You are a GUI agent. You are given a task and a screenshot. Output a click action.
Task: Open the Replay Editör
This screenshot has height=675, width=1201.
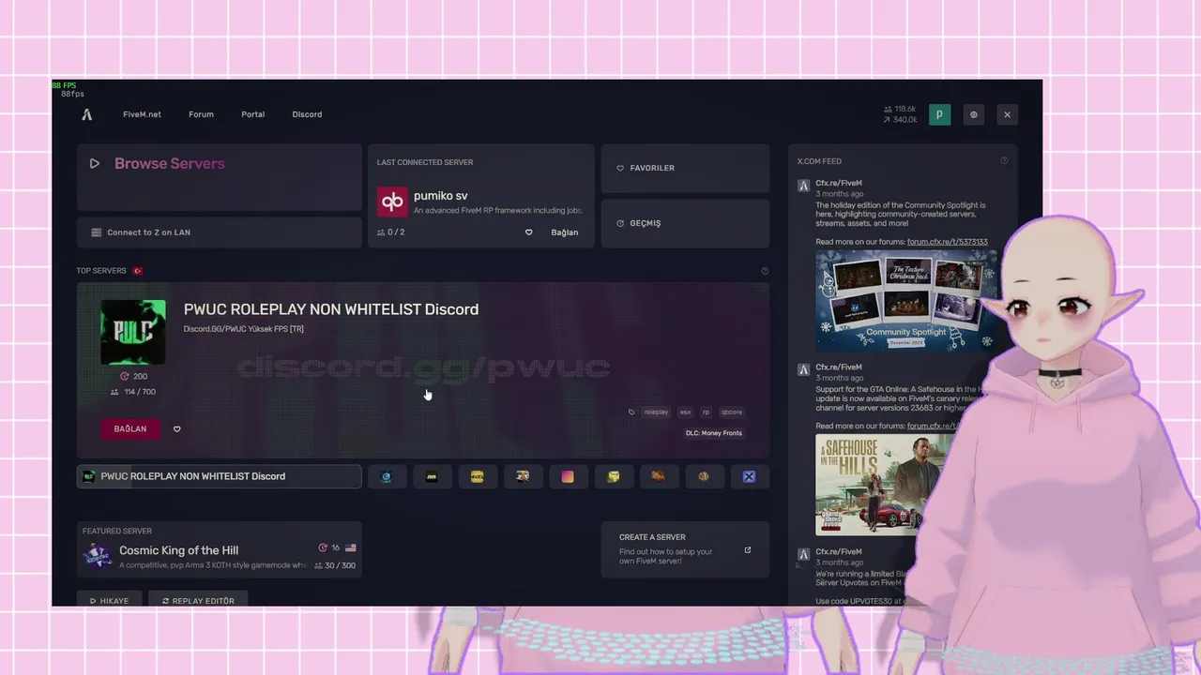[198, 600]
